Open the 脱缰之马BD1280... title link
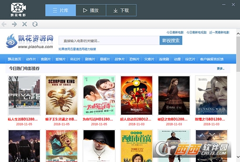 click(210, 119)
